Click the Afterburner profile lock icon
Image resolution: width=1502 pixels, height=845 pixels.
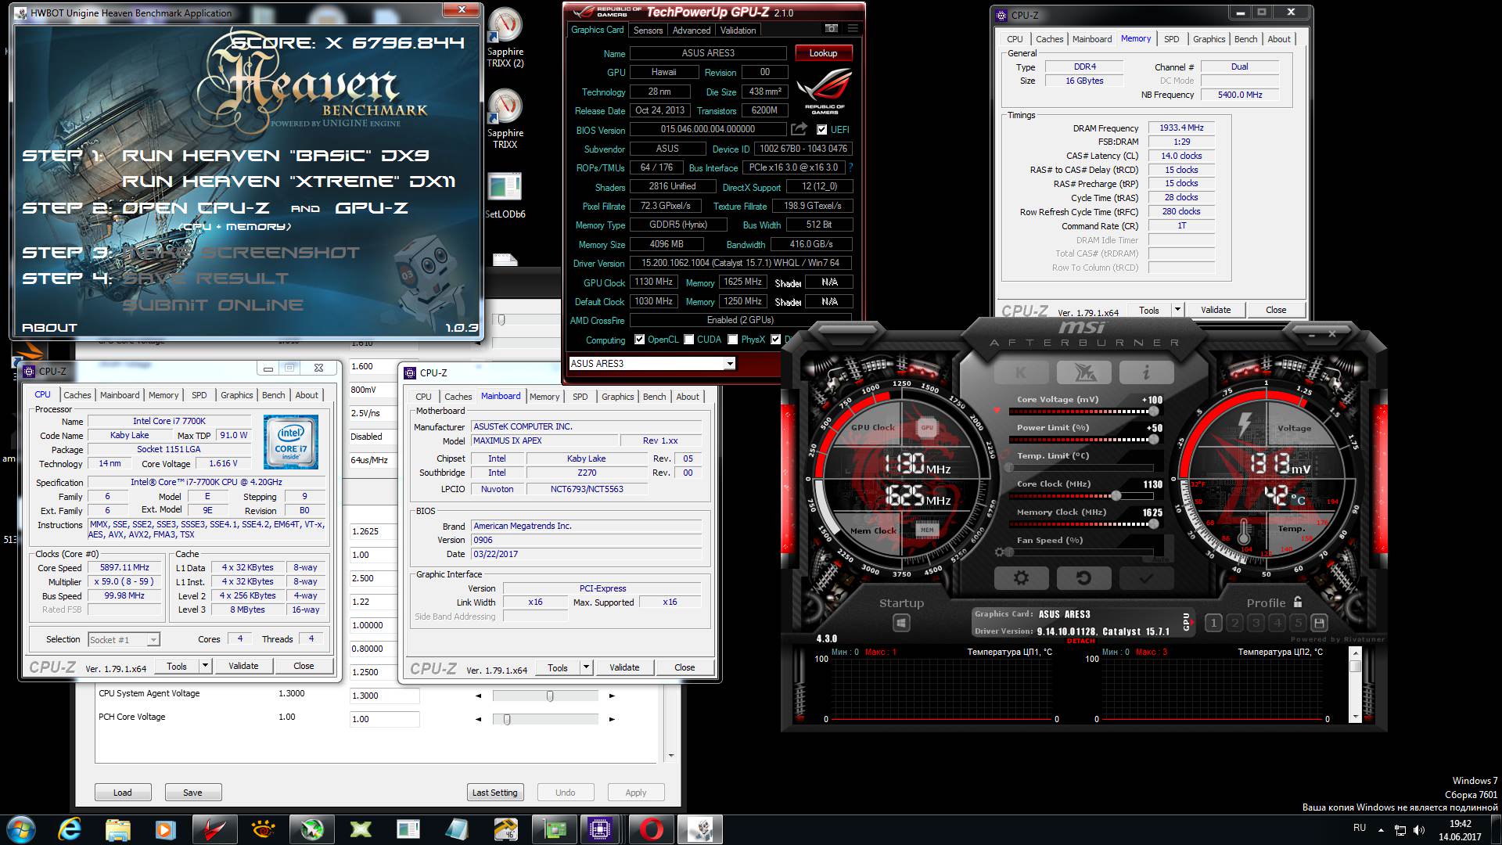click(1298, 602)
